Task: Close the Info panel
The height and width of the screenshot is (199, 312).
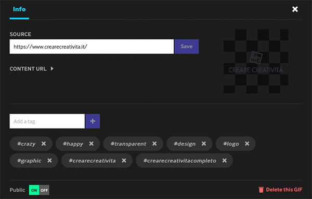Action: coord(295,9)
